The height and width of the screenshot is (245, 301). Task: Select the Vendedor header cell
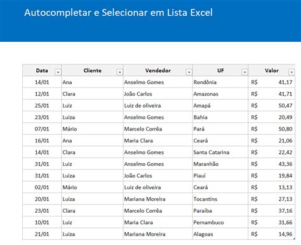point(158,70)
